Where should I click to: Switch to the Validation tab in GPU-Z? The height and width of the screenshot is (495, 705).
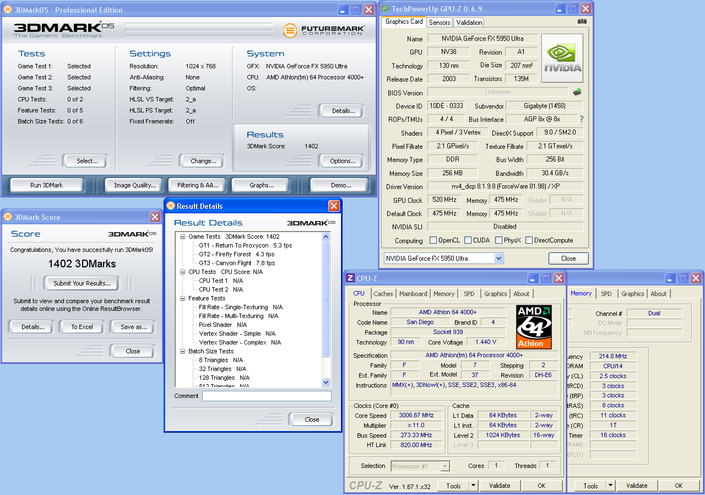coord(469,23)
